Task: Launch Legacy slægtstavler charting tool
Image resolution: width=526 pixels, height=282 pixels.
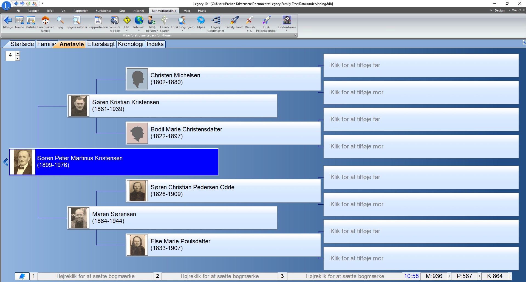Action: 216,21
